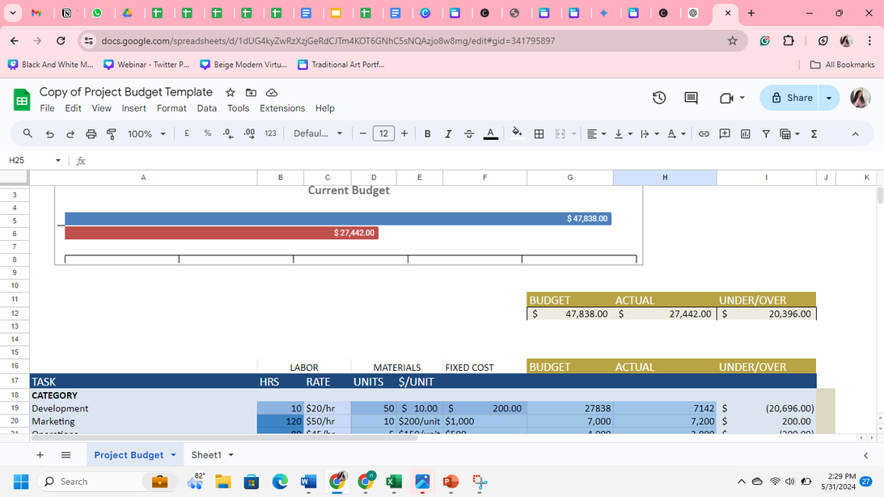884x497 pixels.
Task: Click the insert chart icon
Action: [x=746, y=134]
